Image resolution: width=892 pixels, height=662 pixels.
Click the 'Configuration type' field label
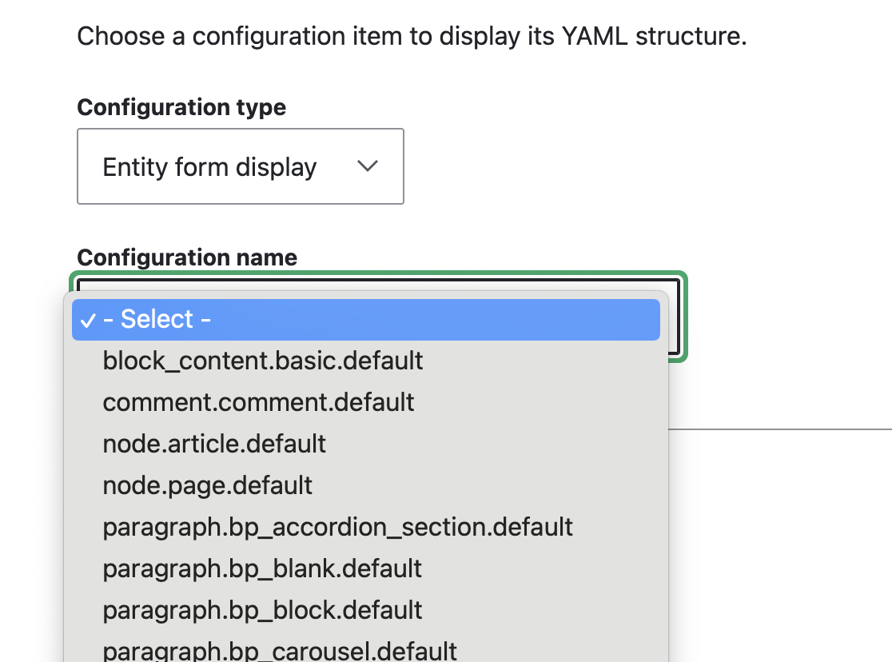tap(181, 107)
